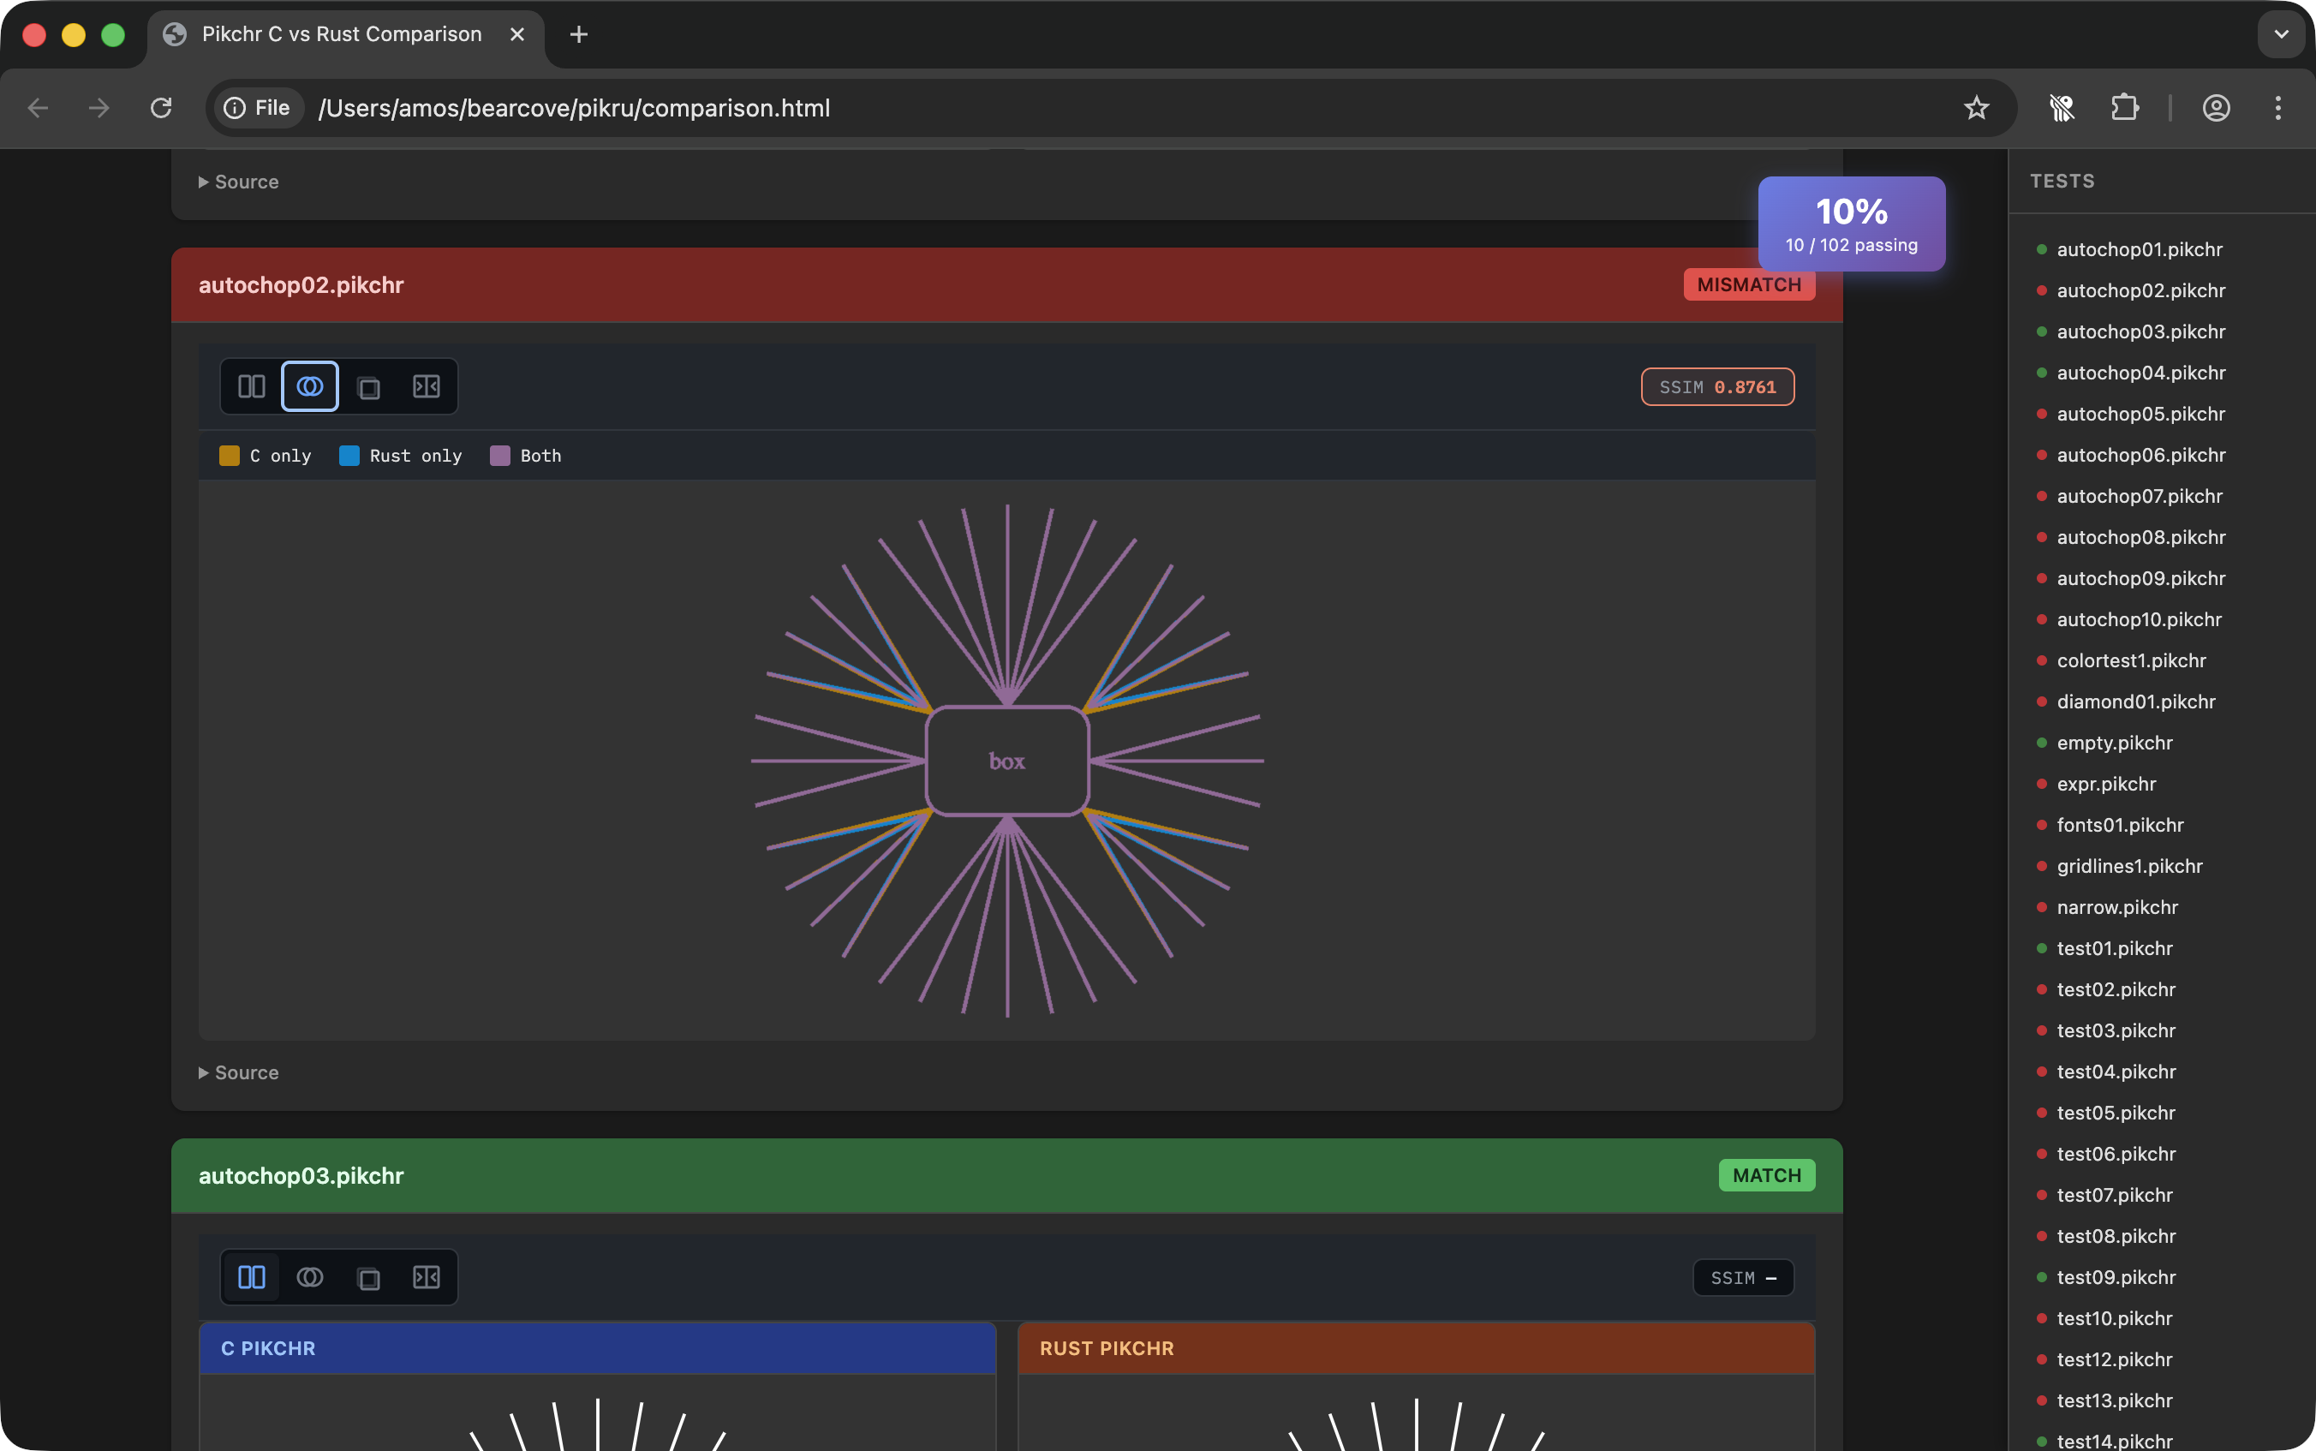Activate the swipe comparison view icon
Viewport: 2316px width, 1451px height.
tap(427, 385)
